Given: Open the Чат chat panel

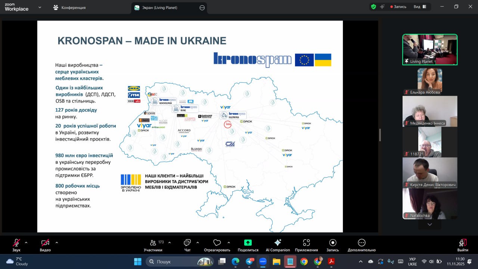Looking at the screenshot, I should tap(187, 245).
